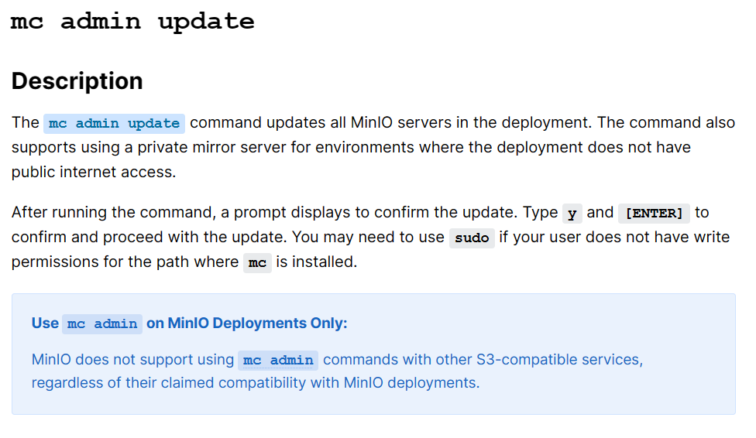Click 'regardless of their claimed compatibility' line
Viewport: 756px width, 438px height.
(169, 382)
